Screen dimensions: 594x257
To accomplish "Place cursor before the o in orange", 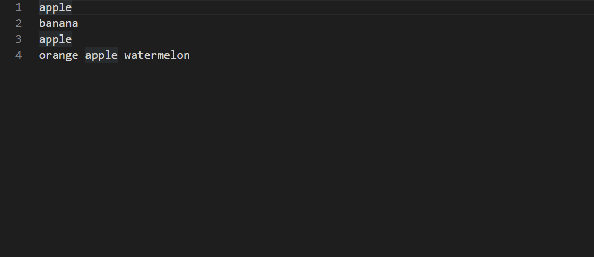I will click(x=39, y=55).
